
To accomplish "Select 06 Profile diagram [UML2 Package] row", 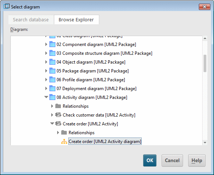I will (x=91, y=80).
